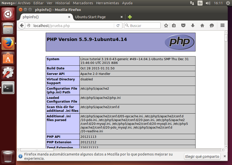Reload the prueba.php page
The width and height of the screenshot is (232, 165).
(118, 25)
